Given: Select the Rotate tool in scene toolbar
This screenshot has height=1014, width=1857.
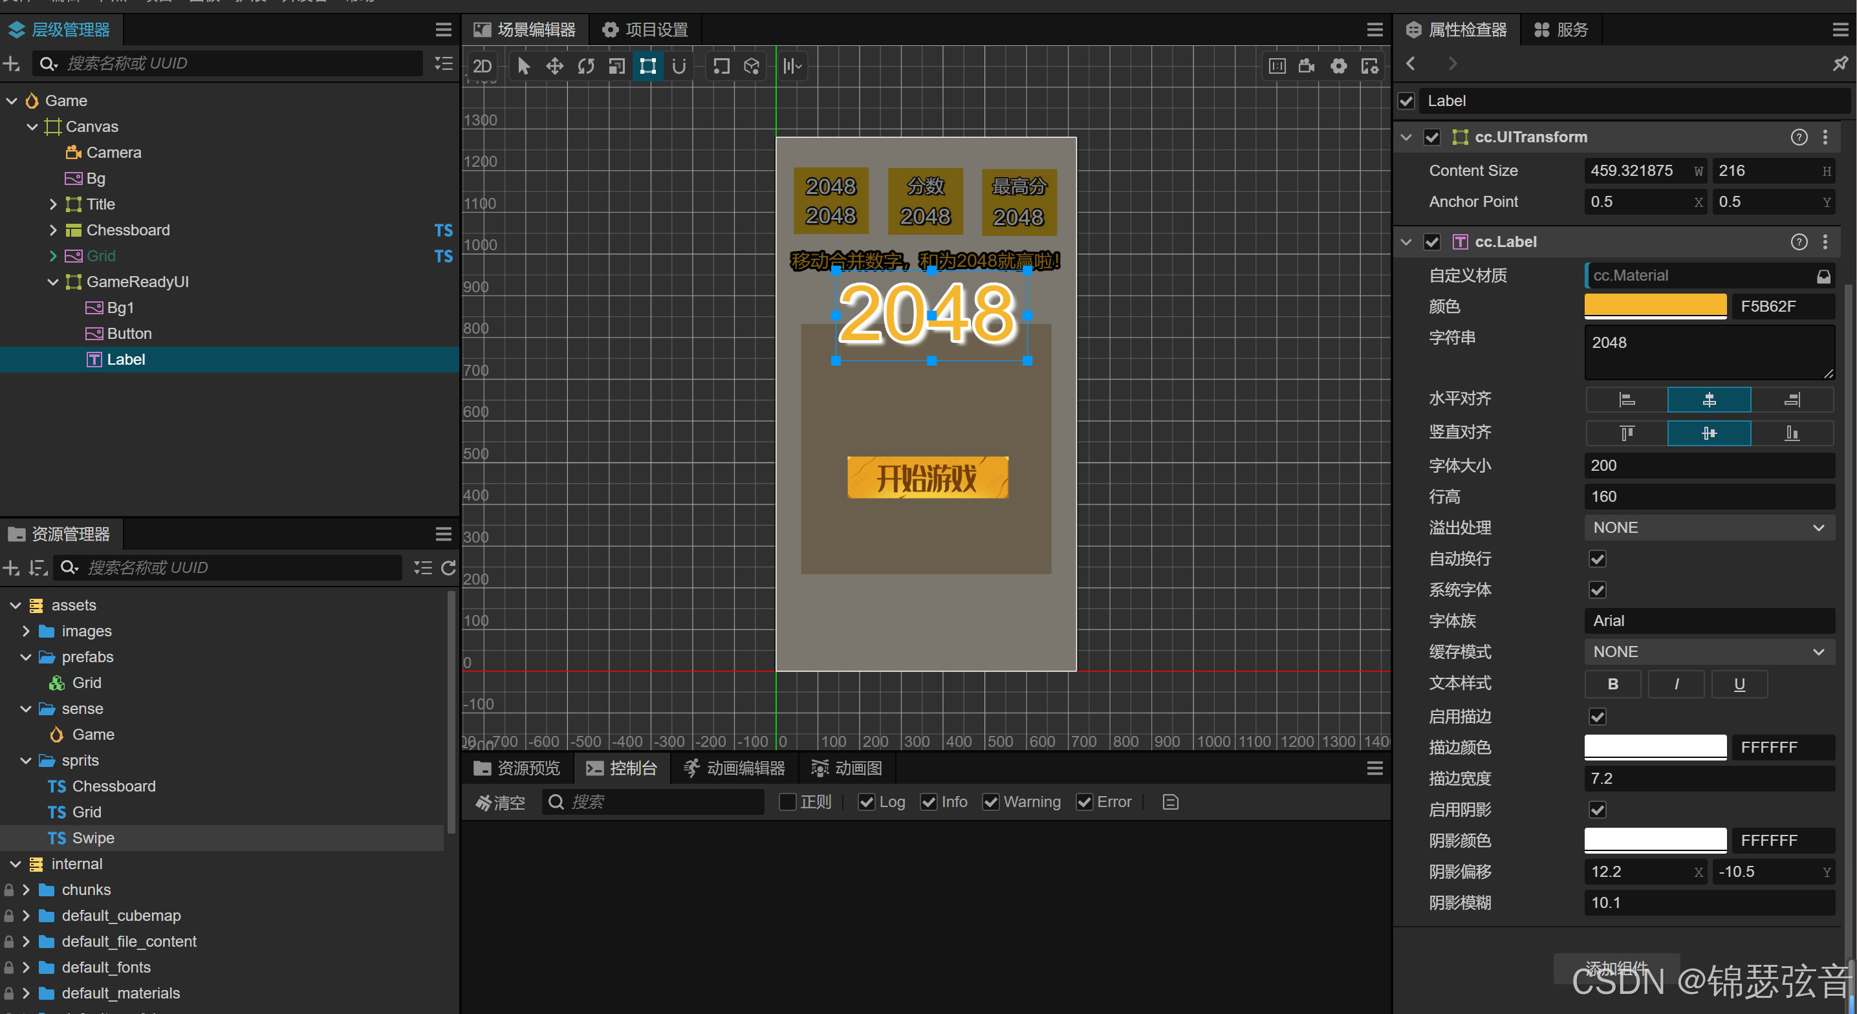Looking at the screenshot, I should [585, 67].
